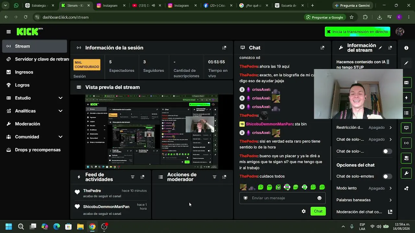Screen dimensions: 415x233
Task: Open OBS Studio from the taskbar
Action: point(104,227)
